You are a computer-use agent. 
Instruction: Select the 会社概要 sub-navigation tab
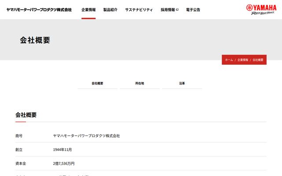97,83
